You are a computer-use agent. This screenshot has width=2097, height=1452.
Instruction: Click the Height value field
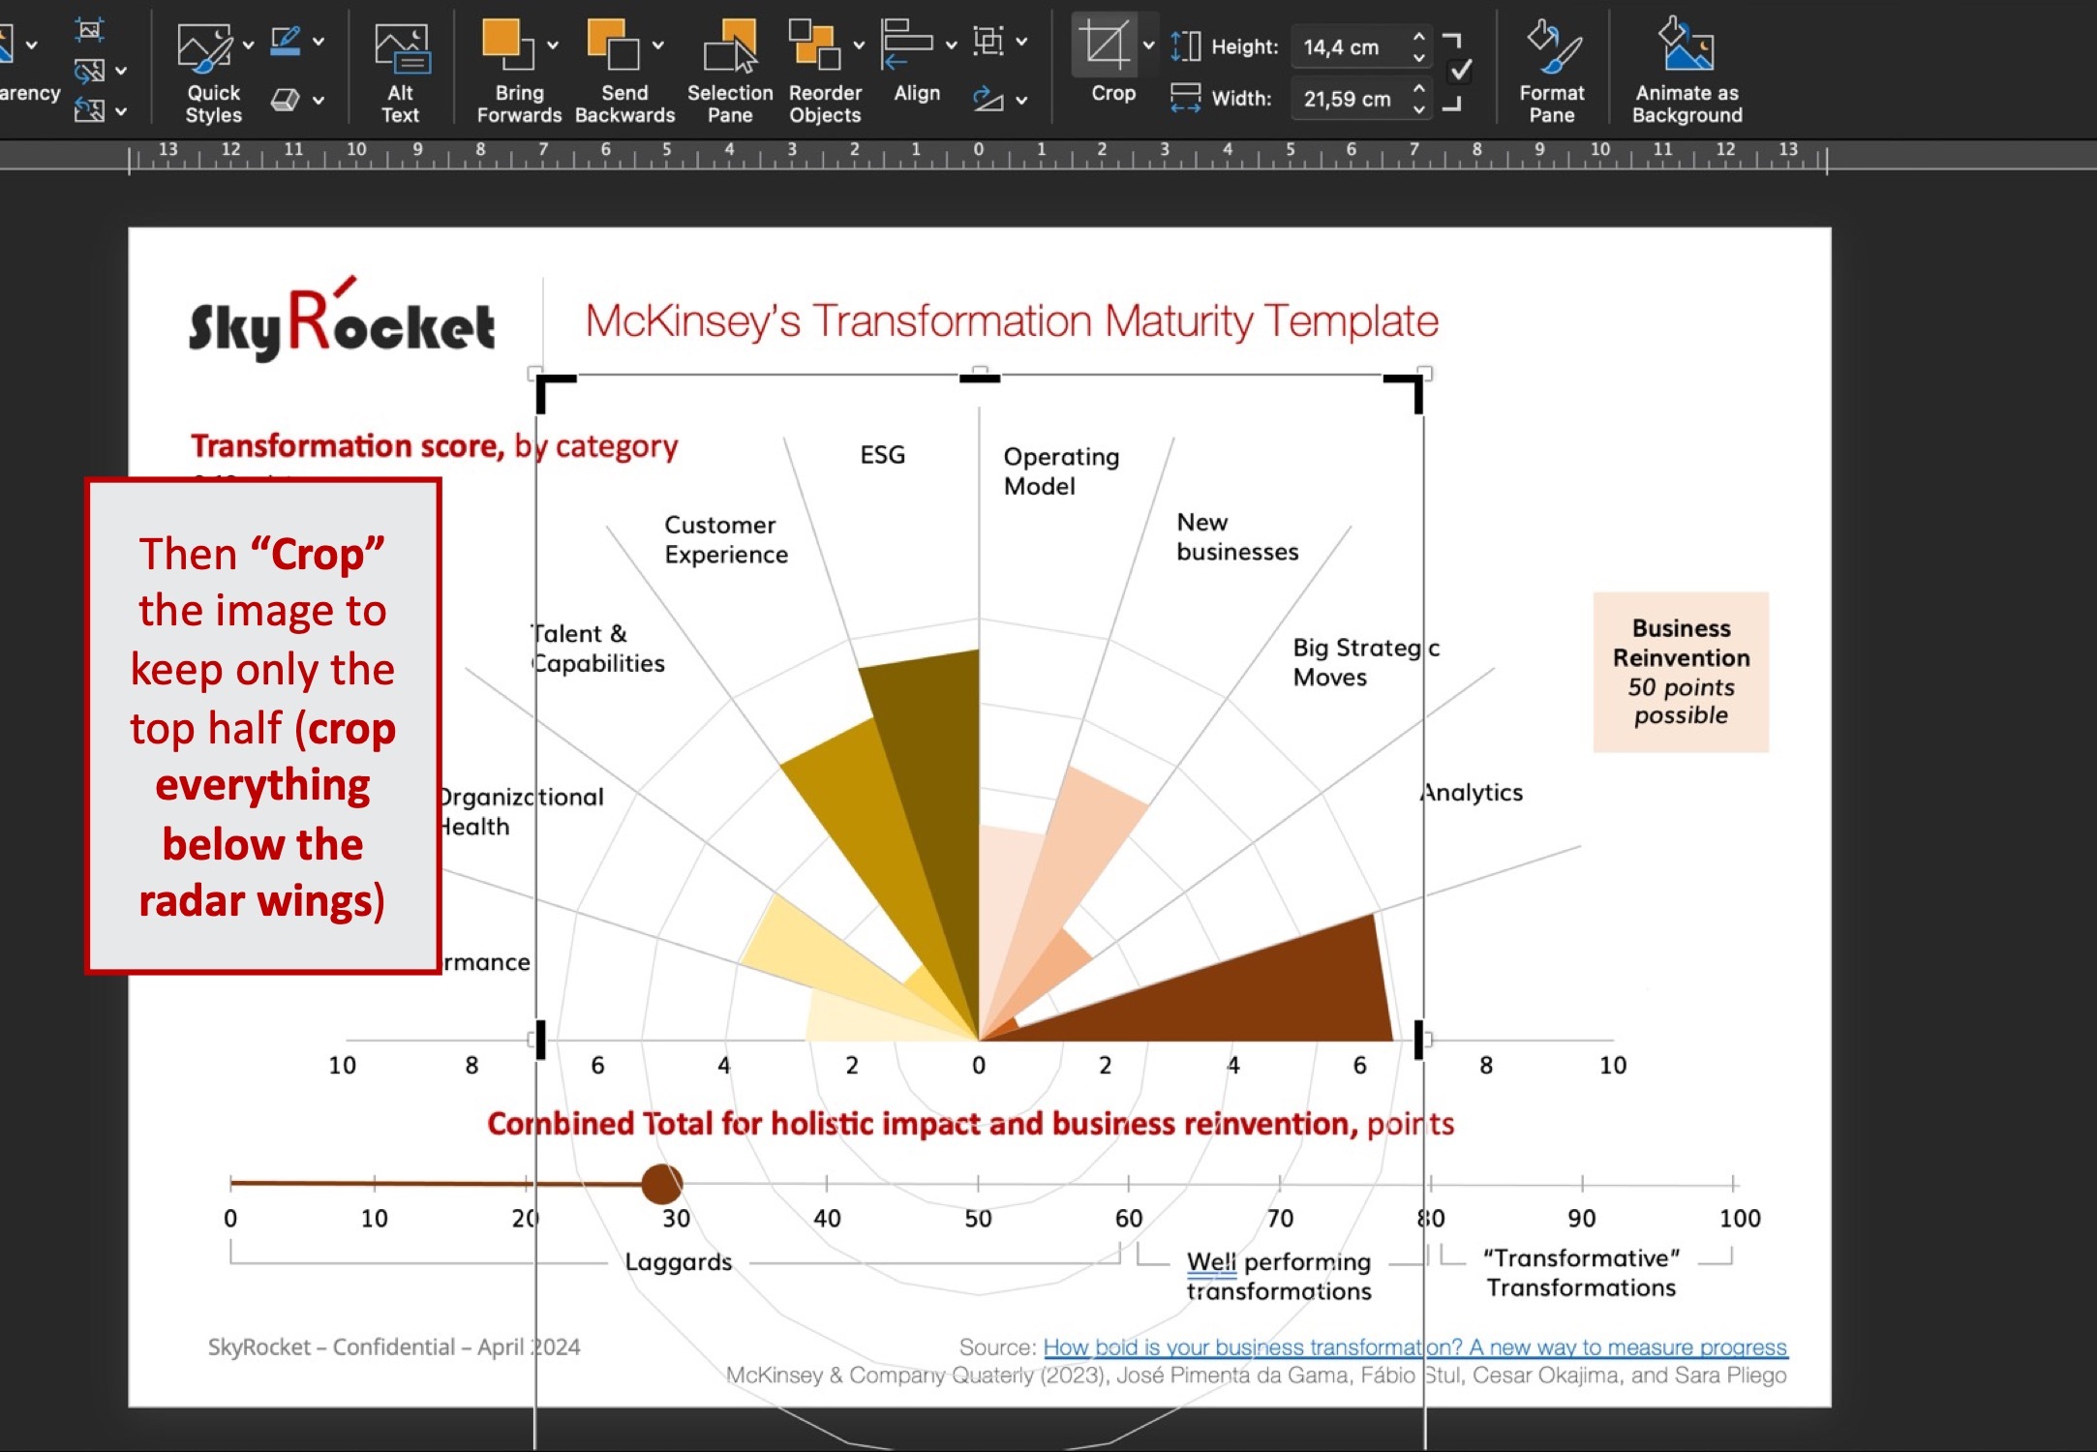click(x=1349, y=46)
